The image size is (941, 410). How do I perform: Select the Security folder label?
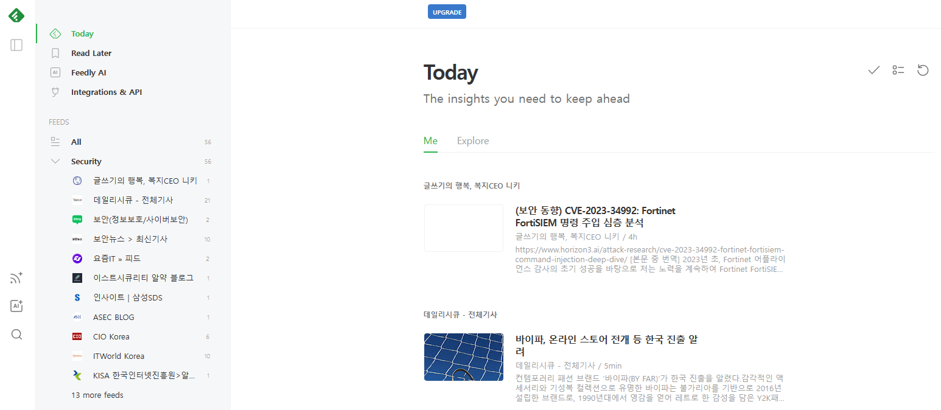point(86,161)
